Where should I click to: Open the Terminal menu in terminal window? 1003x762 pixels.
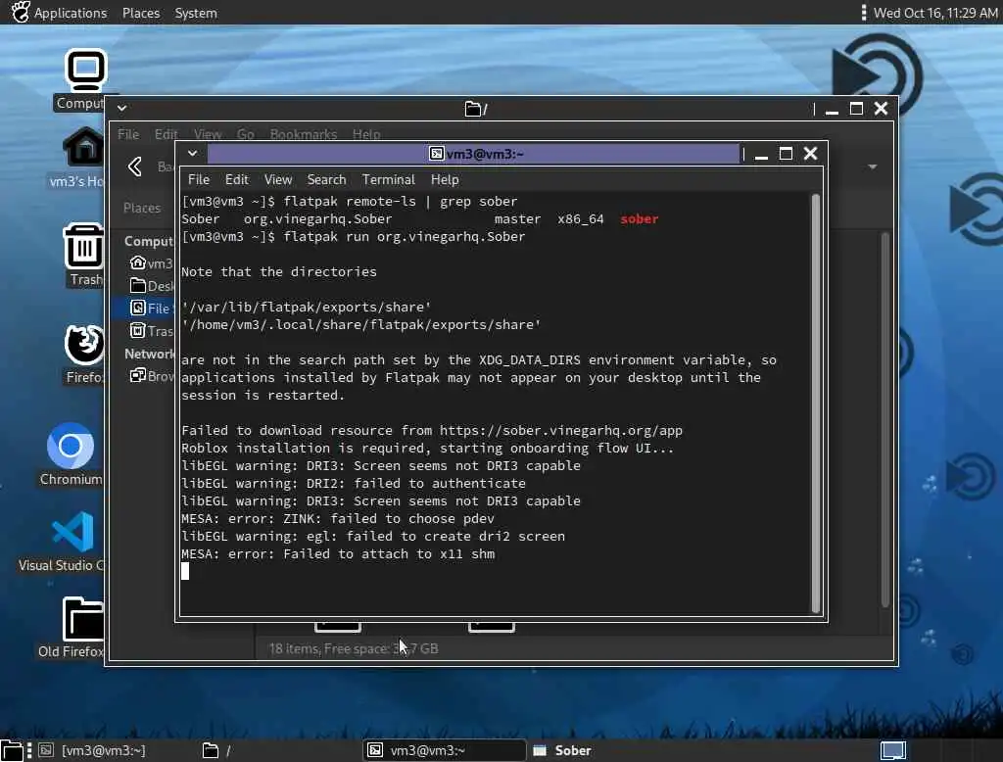(x=388, y=180)
